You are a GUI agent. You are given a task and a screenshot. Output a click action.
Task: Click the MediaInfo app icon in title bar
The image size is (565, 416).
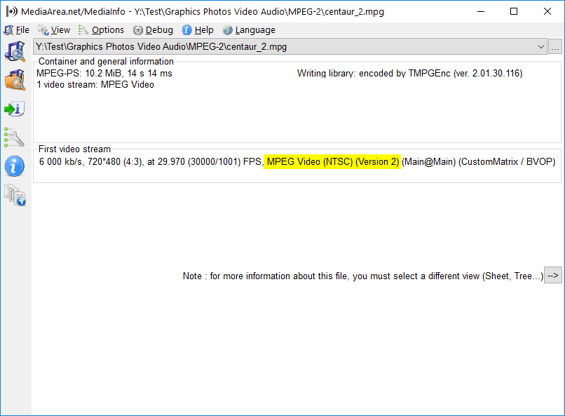click(x=11, y=11)
